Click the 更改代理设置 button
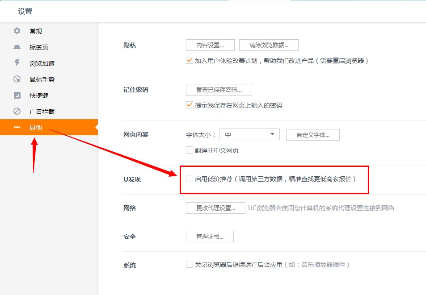 click(215, 208)
